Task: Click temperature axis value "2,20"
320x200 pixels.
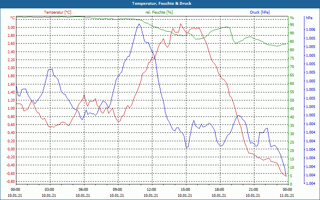Action: tap(12, 60)
